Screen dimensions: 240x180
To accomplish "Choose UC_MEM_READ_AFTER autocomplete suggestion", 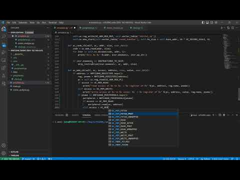I will pyautogui.click(x=143, y=123).
